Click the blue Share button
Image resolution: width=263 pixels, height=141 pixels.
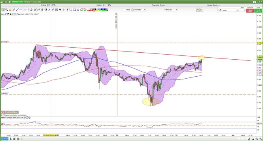point(5,139)
